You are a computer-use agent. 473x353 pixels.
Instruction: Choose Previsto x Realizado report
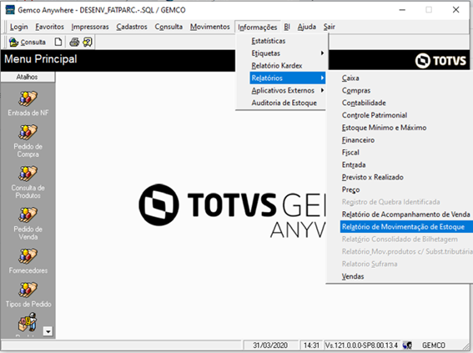point(373,177)
